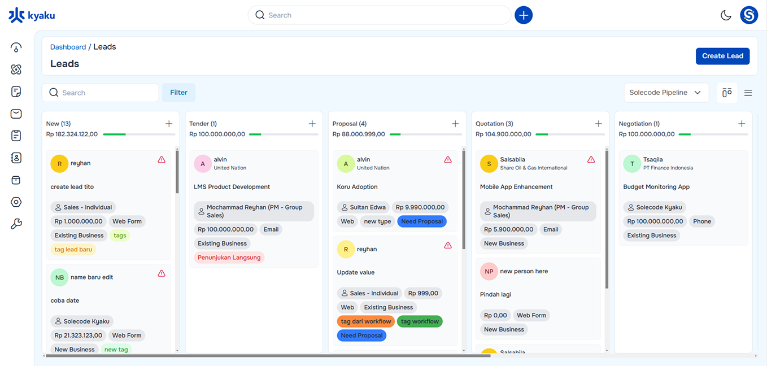767x366 pixels.
Task: Open the wrench tools sidebar icon
Action: 16,224
